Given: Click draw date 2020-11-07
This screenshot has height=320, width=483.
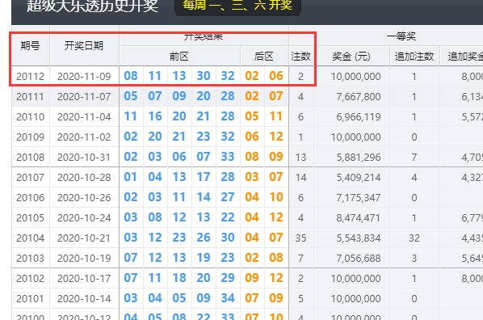Looking at the screenshot, I should pyautogui.click(x=84, y=96).
